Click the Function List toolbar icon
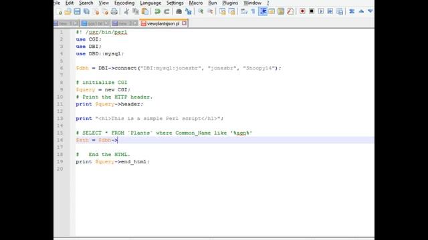This screenshot has width=428, height=240. 290,11
